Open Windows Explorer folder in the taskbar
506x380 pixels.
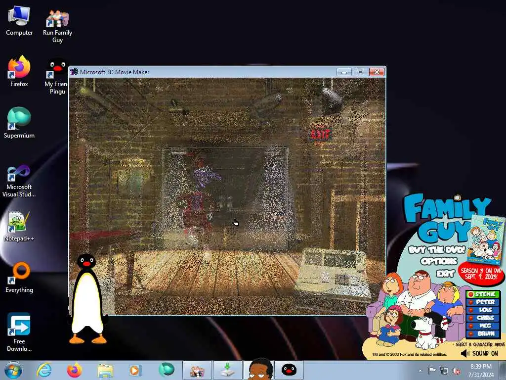click(105, 371)
